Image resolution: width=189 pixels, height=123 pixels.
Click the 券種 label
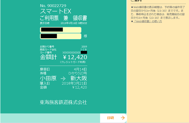point(43,73)
